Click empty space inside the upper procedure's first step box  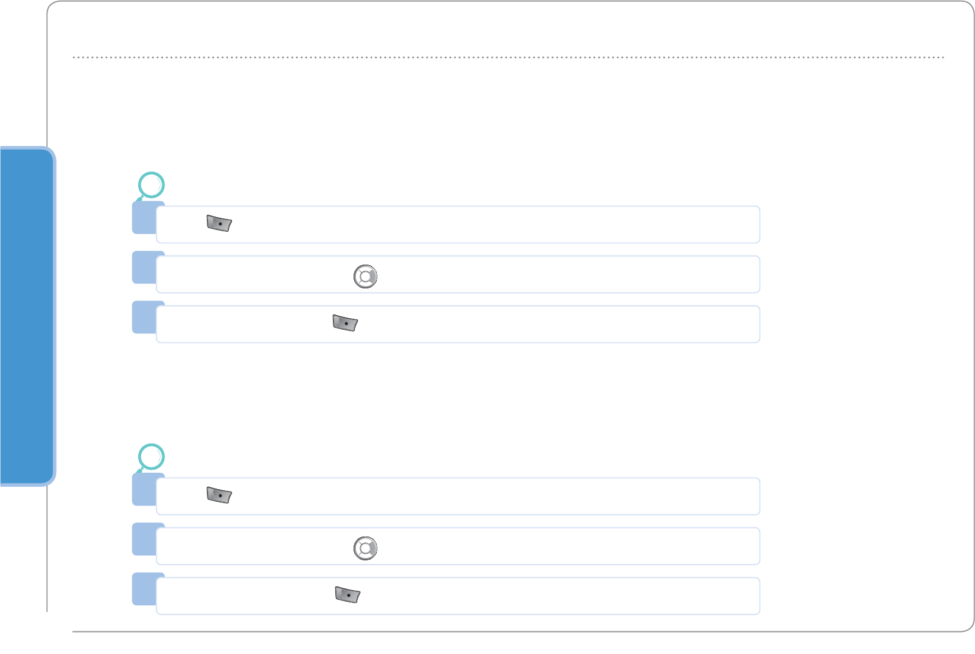(x=487, y=224)
